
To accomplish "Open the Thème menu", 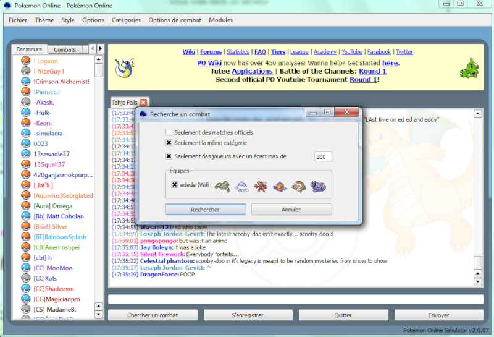I will tap(44, 20).
